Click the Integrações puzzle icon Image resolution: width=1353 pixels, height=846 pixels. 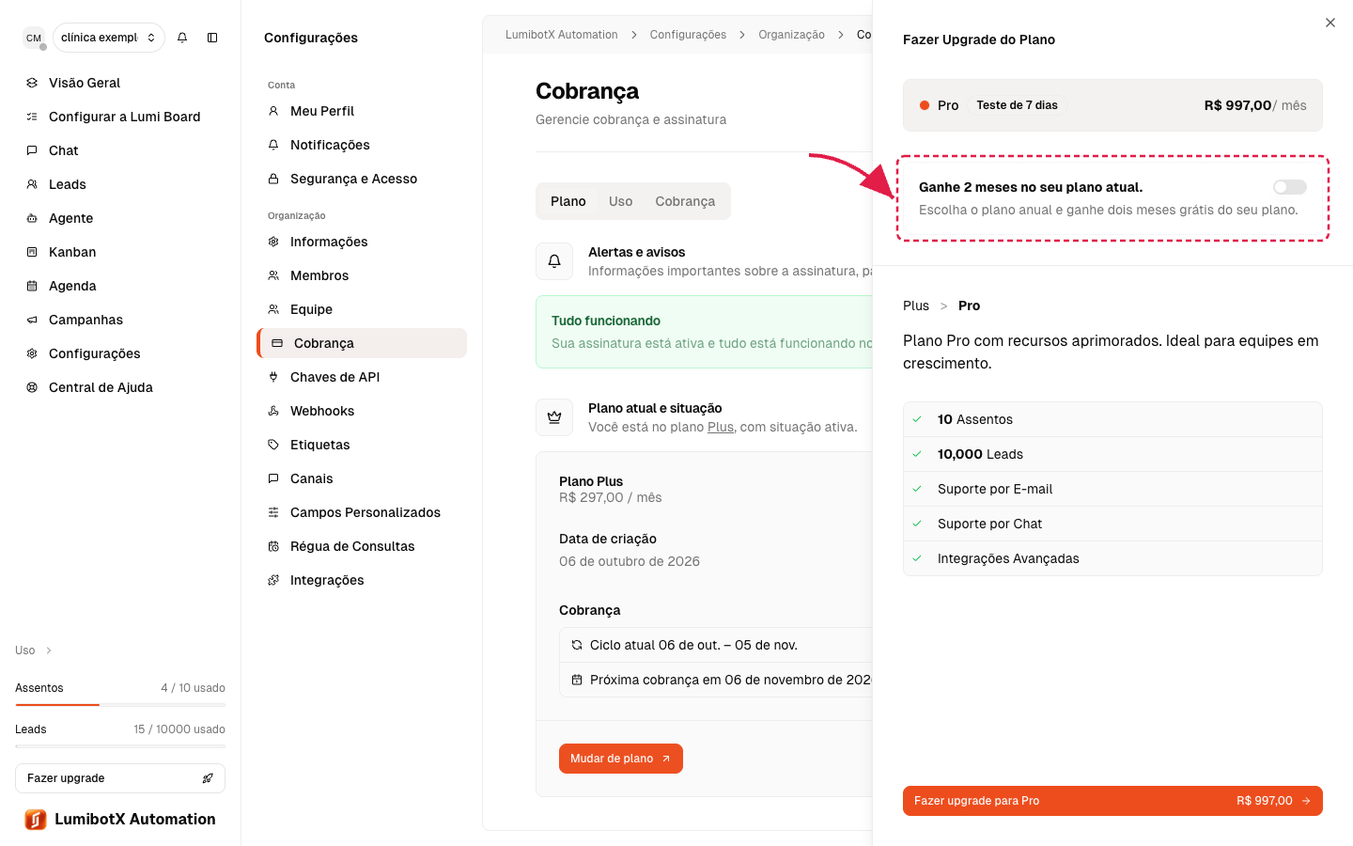[273, 580]
